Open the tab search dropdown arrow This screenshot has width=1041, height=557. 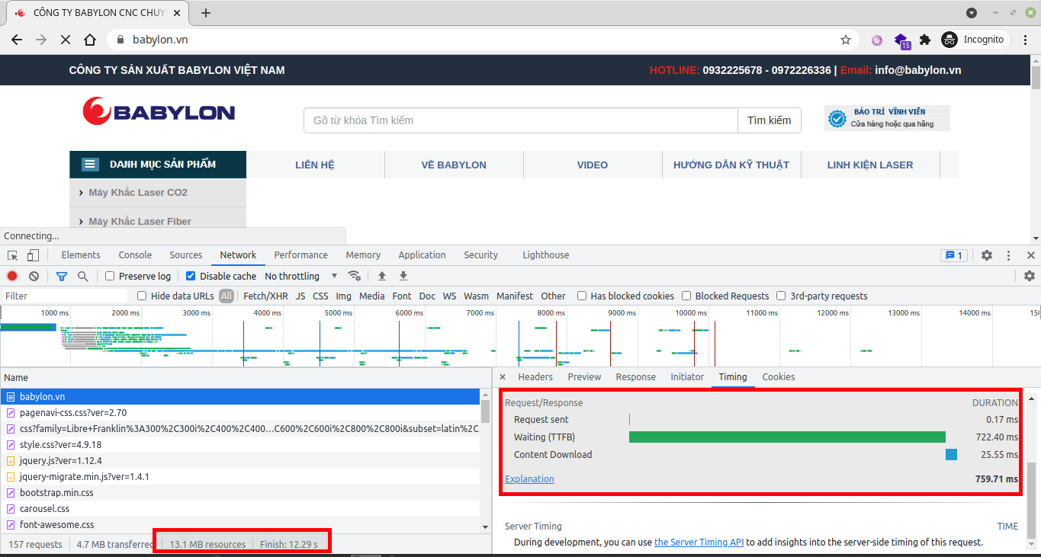(972, 13)
